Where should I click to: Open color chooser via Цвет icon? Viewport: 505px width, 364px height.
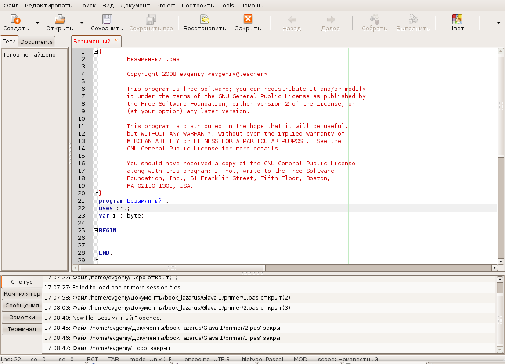tap(457, 19)
